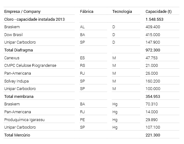Select the 'Total Mercúrio' row label
Viewport: 184px width, 144px height.
pos(17,135)
